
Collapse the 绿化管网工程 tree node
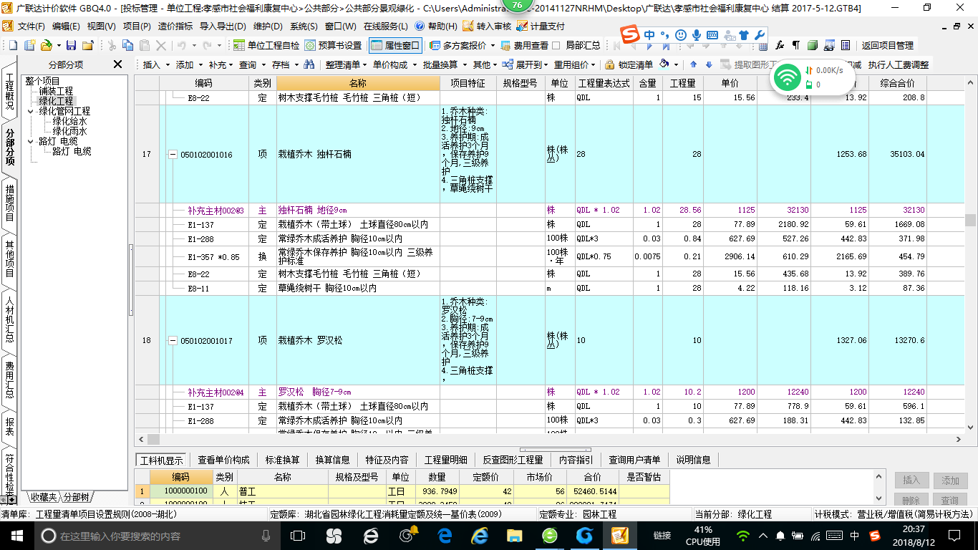coord(31,112)
